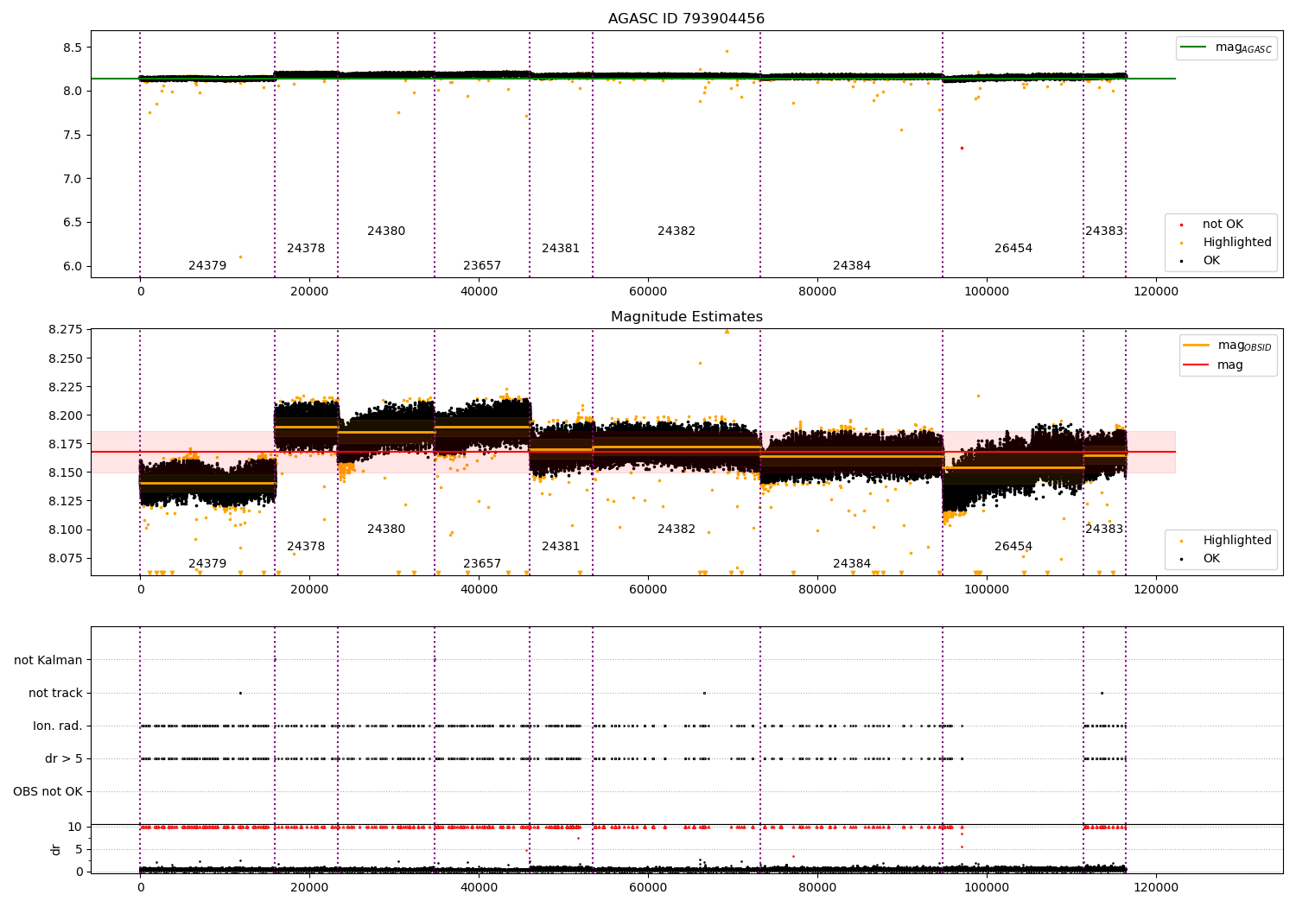
Task: Click the 40000 x-tick under Magnitude Estimates plot
Action: pyautogui.click(x=479, y=590)
